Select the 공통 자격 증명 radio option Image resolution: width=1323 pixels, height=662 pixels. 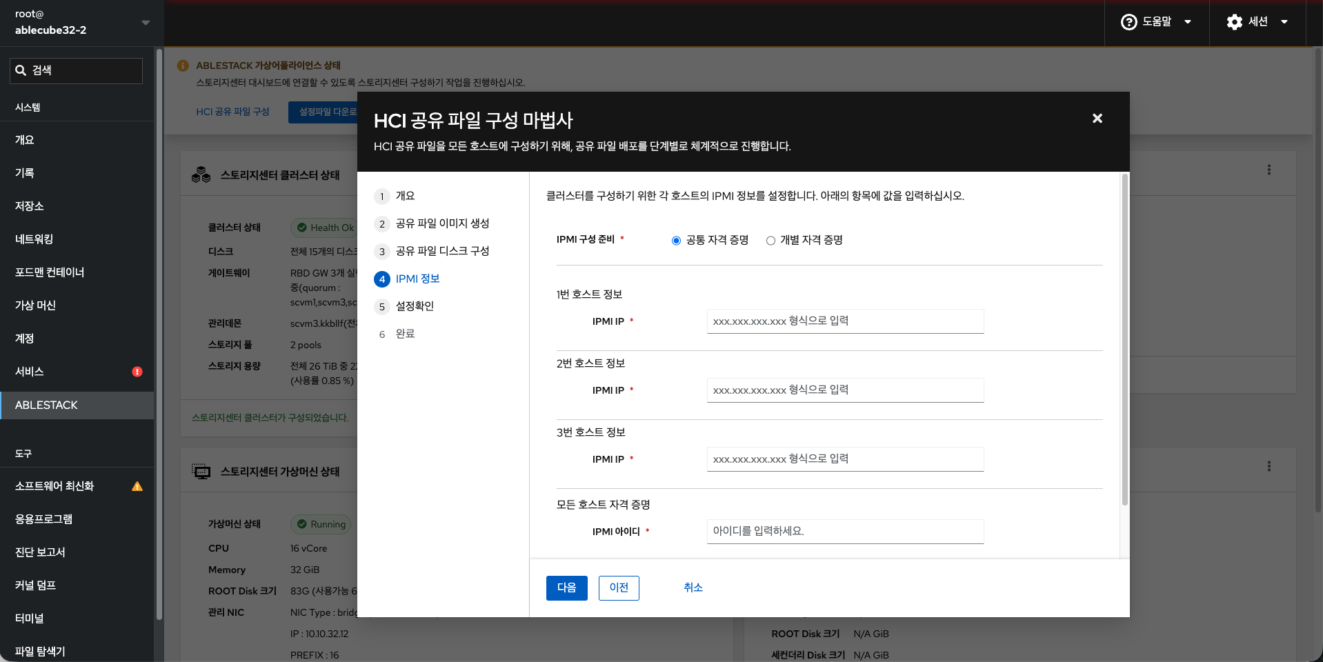[676, 241]
